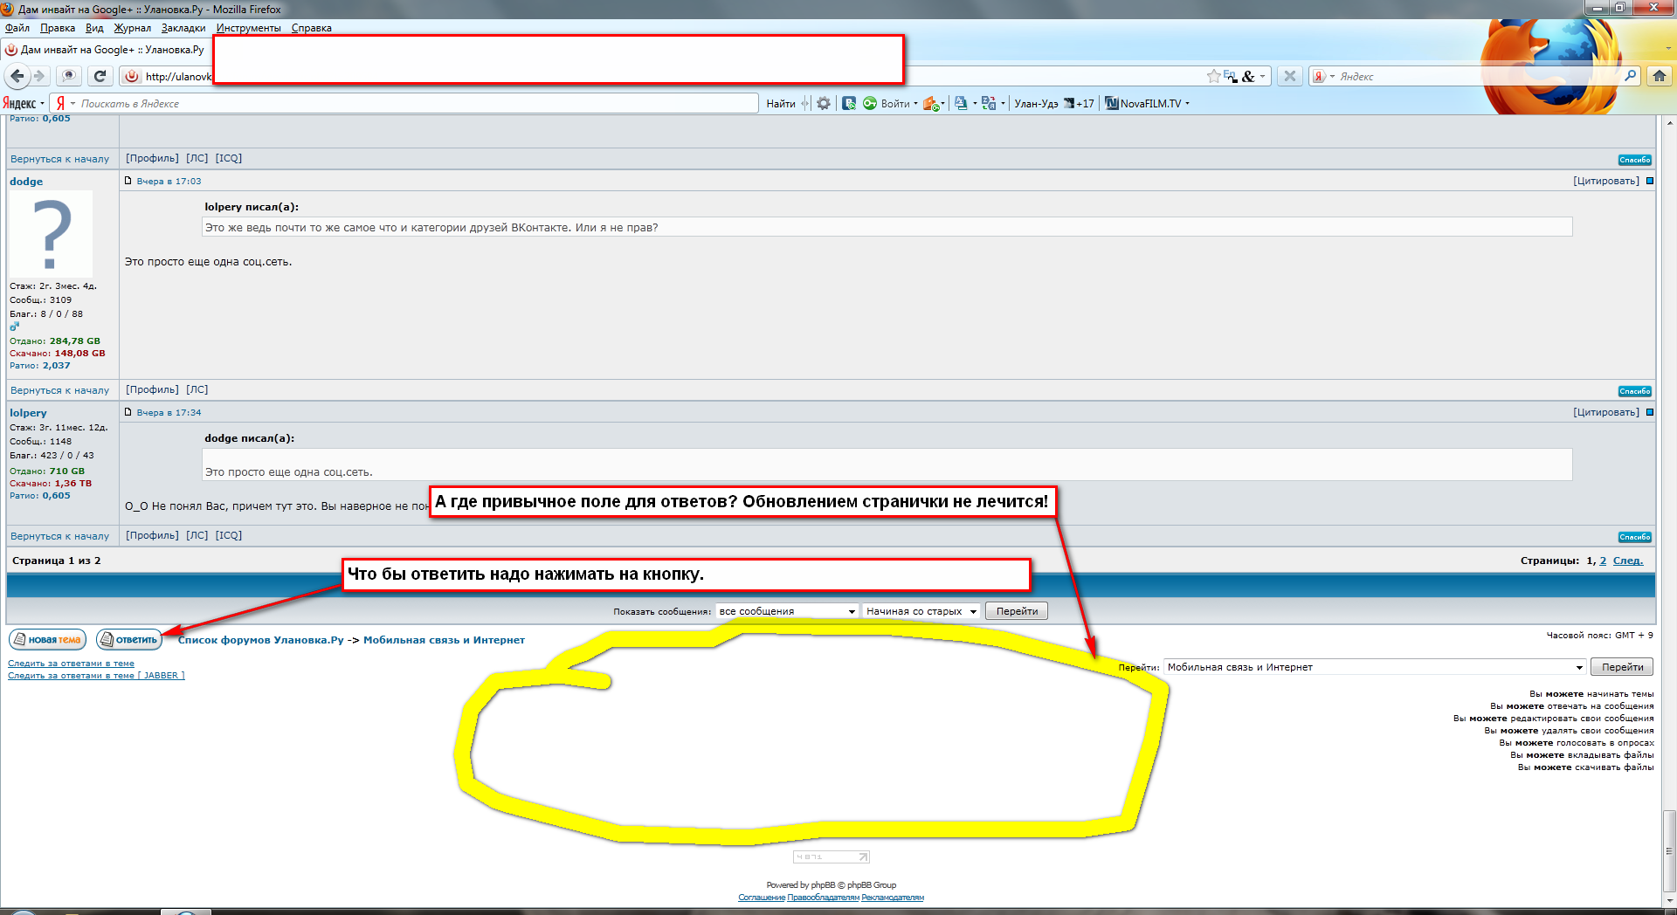The height and width of the screenshot is (915, 1677).
Task: Open the Журнал menu
Action: [x=132, y=28]
